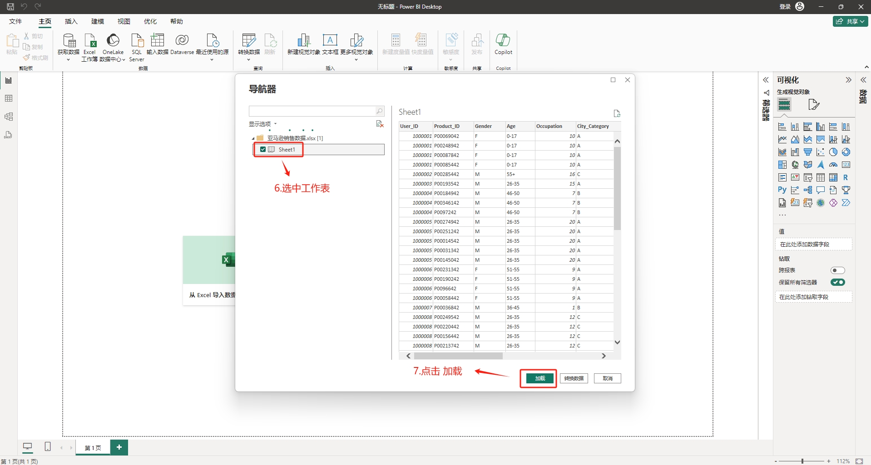The image size is (871, 465).
Task: Open the Dataverse connector icon
Action: pyautogui.click(x=182, y=40)
